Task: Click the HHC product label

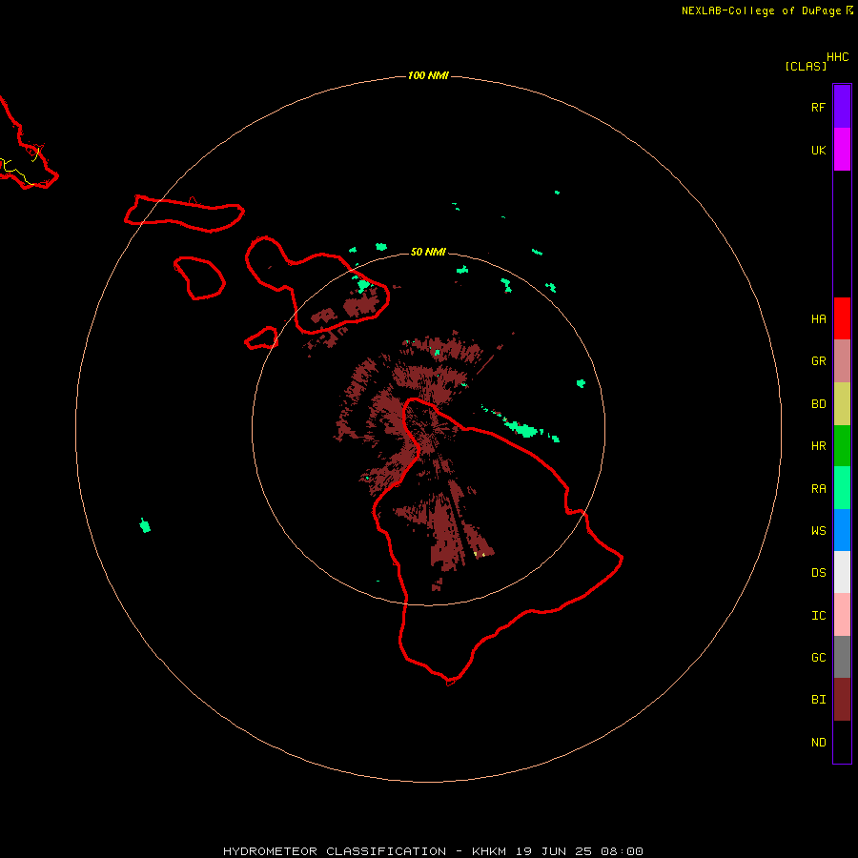Action: click(x=837, y=57)
